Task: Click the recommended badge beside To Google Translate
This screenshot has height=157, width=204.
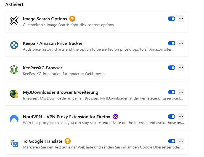Action: pyautogui.click(x=68, y=141)
